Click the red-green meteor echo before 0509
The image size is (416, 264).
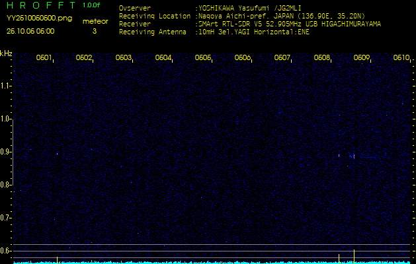click(x=354, y=156)
